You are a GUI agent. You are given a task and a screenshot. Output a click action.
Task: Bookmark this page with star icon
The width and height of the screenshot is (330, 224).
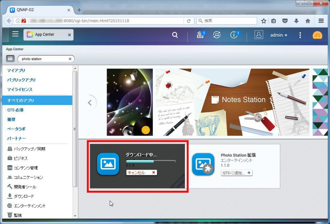264,21
